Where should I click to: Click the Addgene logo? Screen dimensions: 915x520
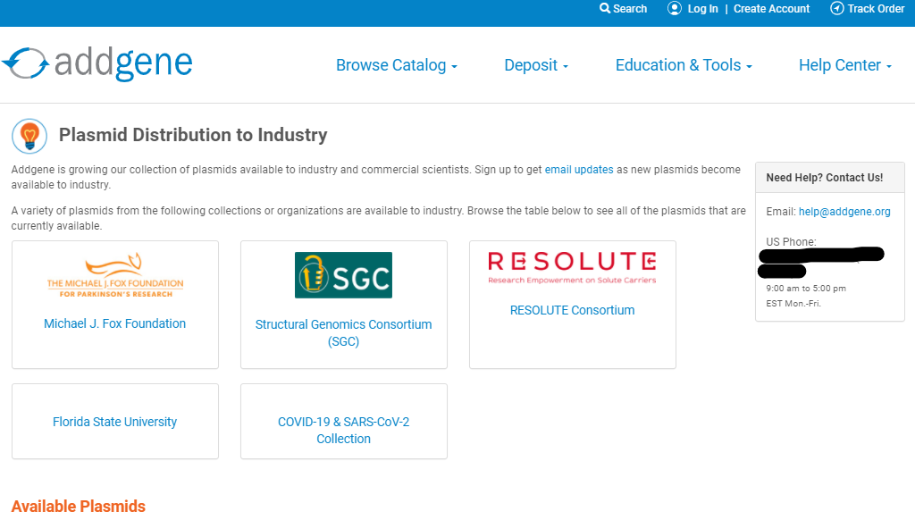pos(97,63)
